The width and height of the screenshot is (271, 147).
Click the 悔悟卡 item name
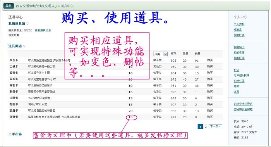point(14,85)
